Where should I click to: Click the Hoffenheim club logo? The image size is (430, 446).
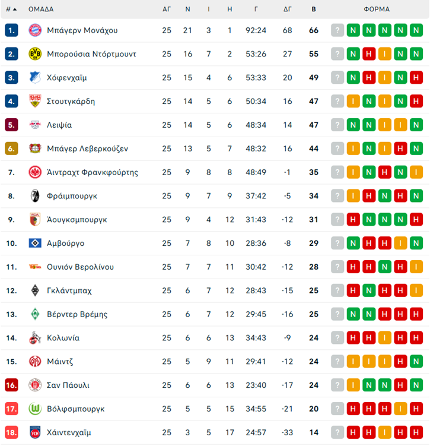pos(35,78)
